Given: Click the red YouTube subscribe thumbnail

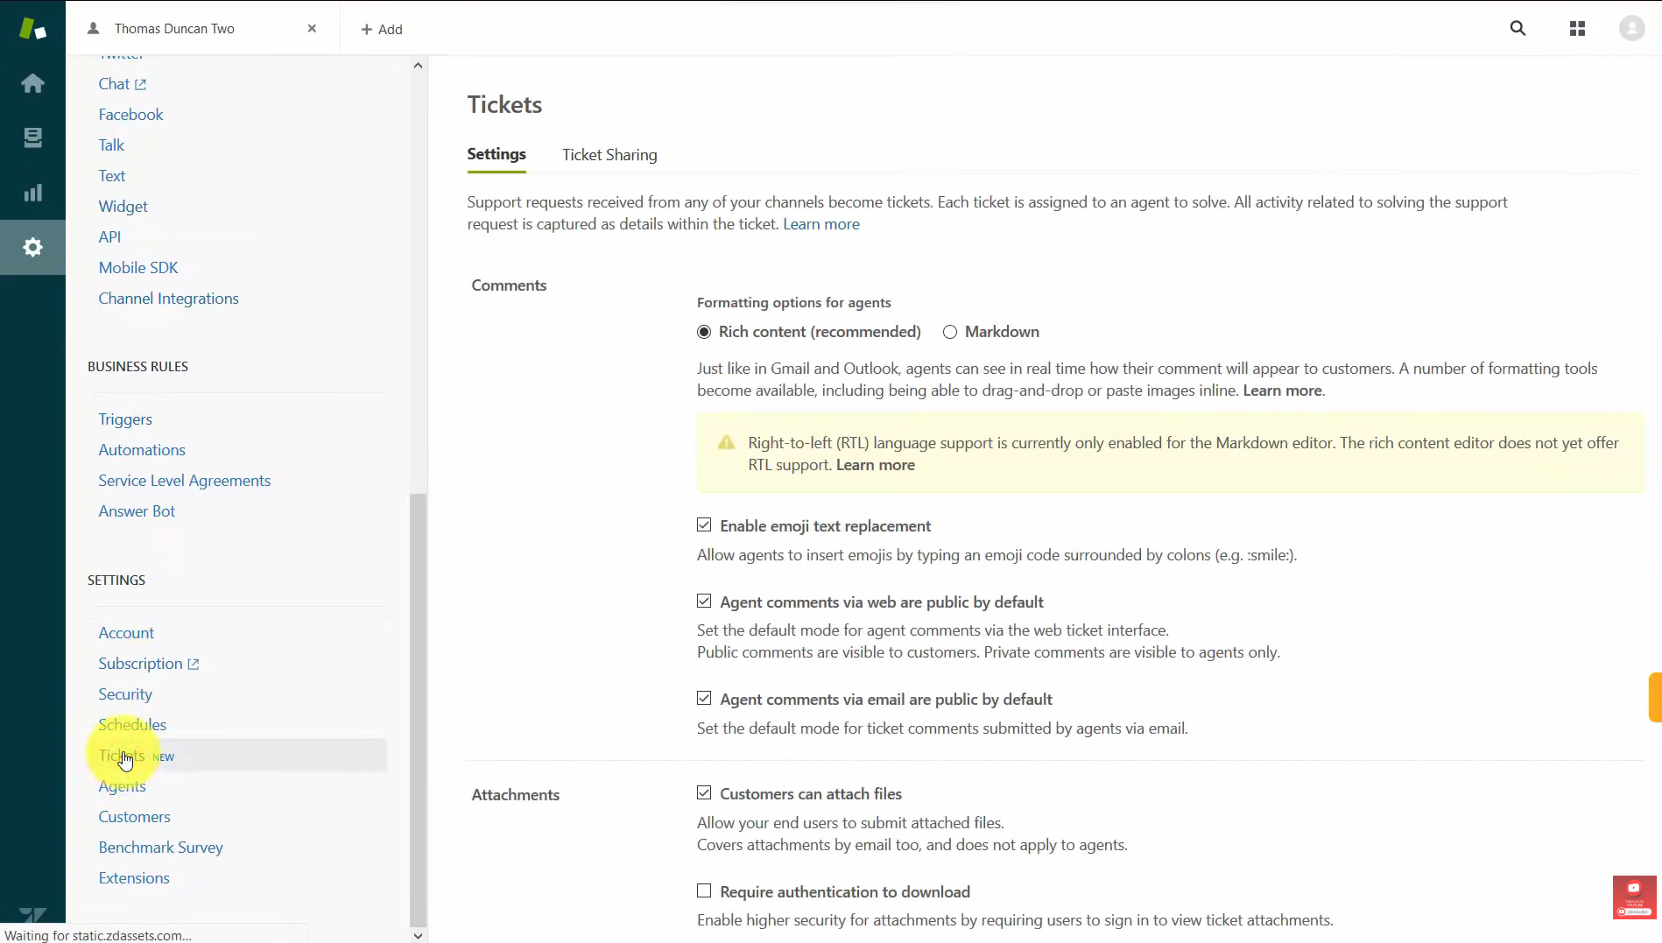Looking at the screenshot, I should tap(1634, 897).
